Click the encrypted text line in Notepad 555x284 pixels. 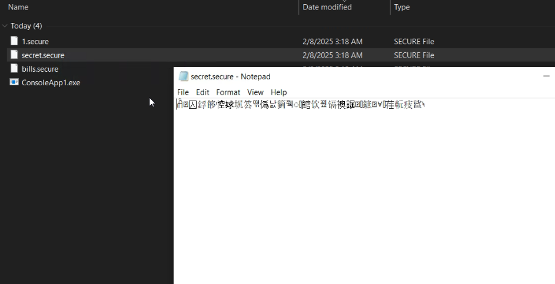click(x=301, y=105)
